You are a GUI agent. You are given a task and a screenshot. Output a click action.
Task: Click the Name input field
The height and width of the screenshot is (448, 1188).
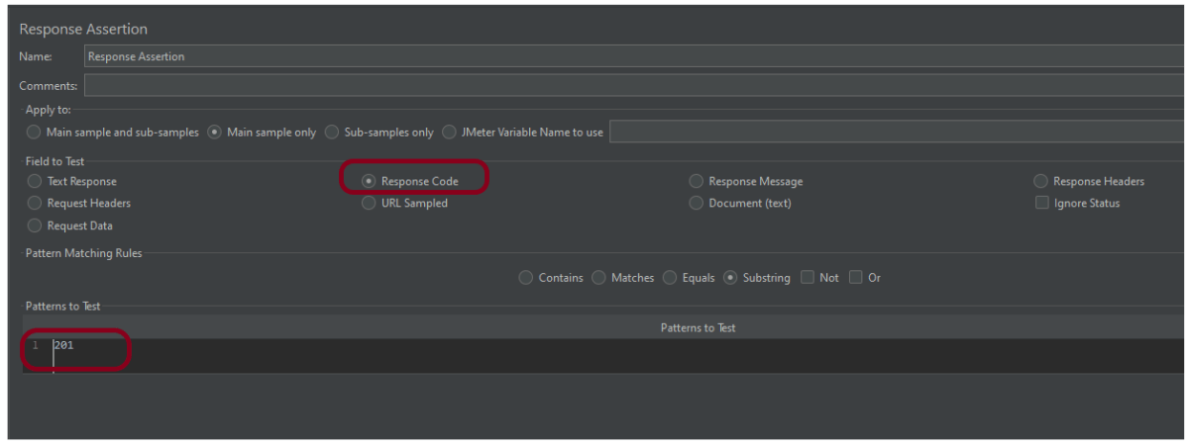click(x=634, y=57)
